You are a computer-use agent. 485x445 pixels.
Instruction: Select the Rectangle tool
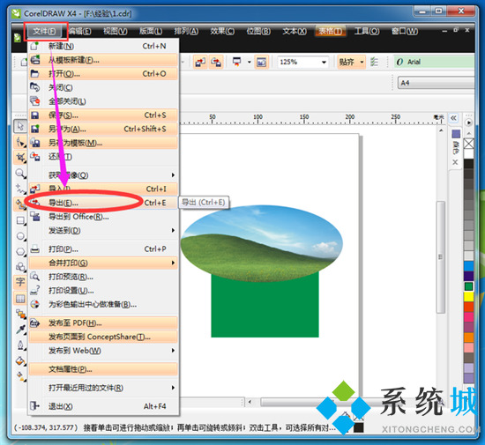click(x=20, y=220)
